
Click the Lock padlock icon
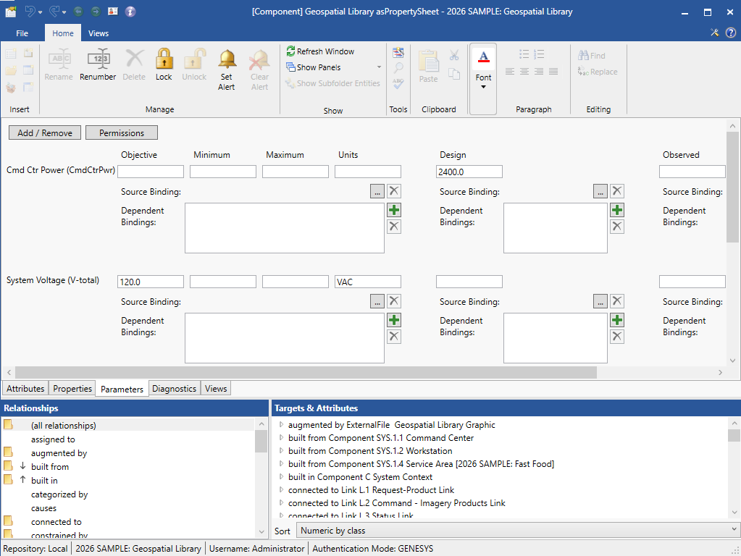[x=164, y=60]
